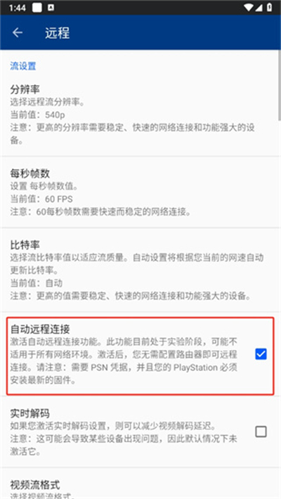Tap the white square notification icon

37,8
